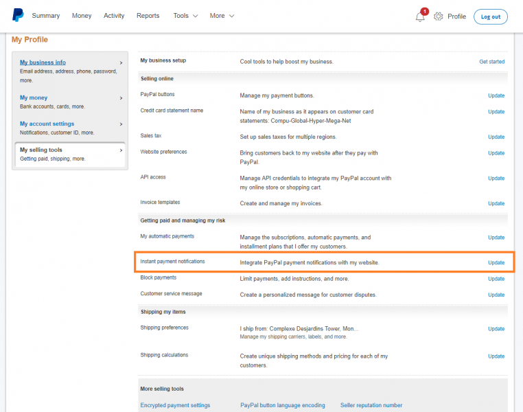Open Encrypted payment settings link
The width and height of the screenshot is (523, 412).
[x=175, y=405]
